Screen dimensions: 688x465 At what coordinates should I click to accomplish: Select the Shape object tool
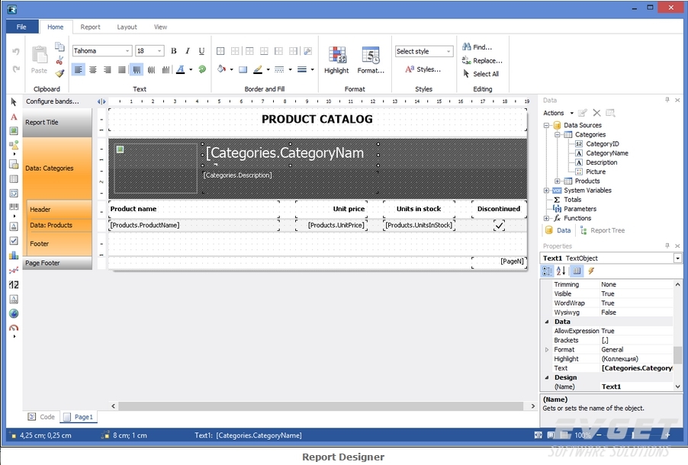coord(14,145)
